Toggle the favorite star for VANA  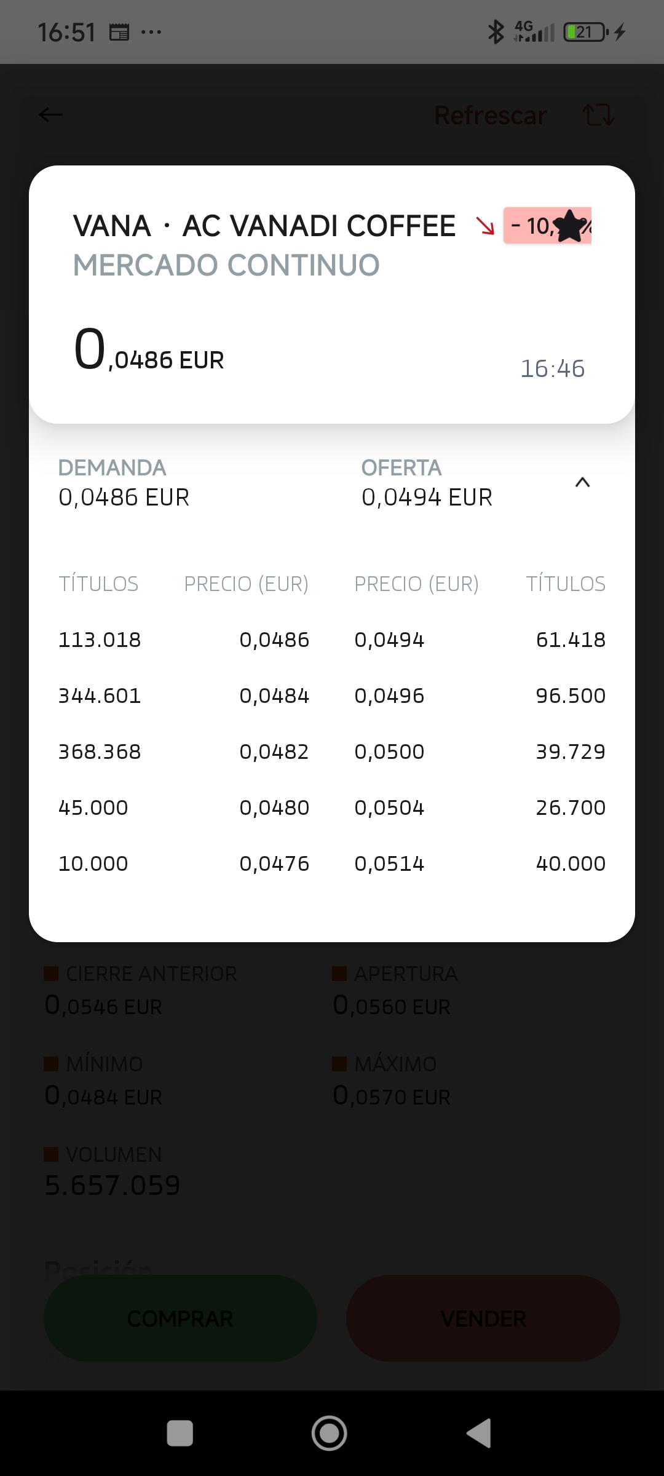[571, 226]
